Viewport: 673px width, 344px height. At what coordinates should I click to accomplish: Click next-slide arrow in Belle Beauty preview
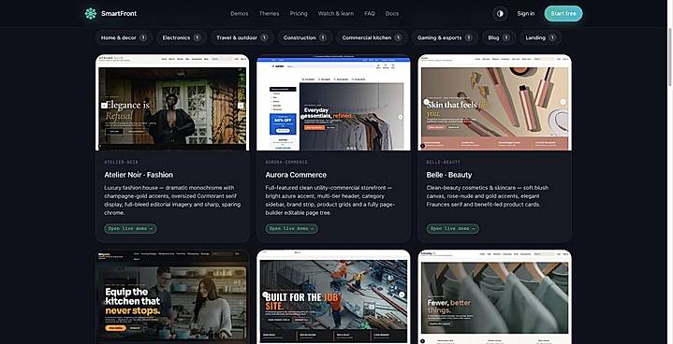tap(563, 102)
